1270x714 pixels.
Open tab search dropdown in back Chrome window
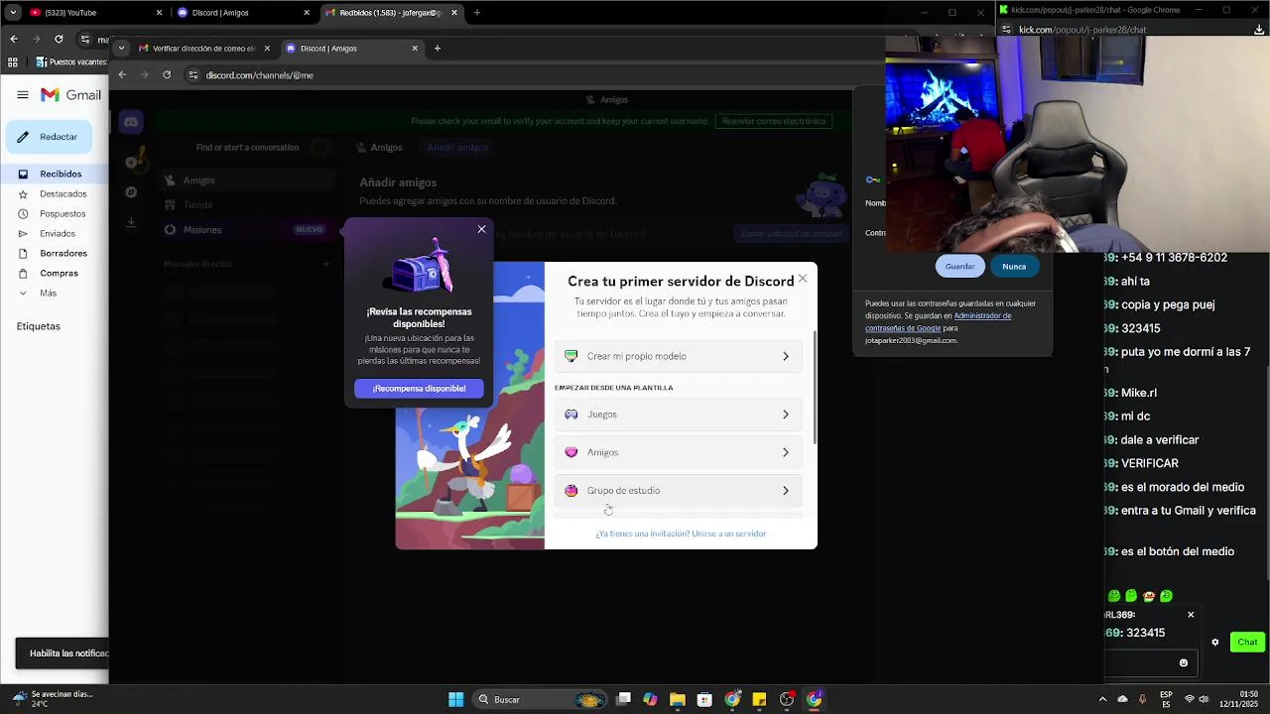pyautogui.click(x=13, y=13)
